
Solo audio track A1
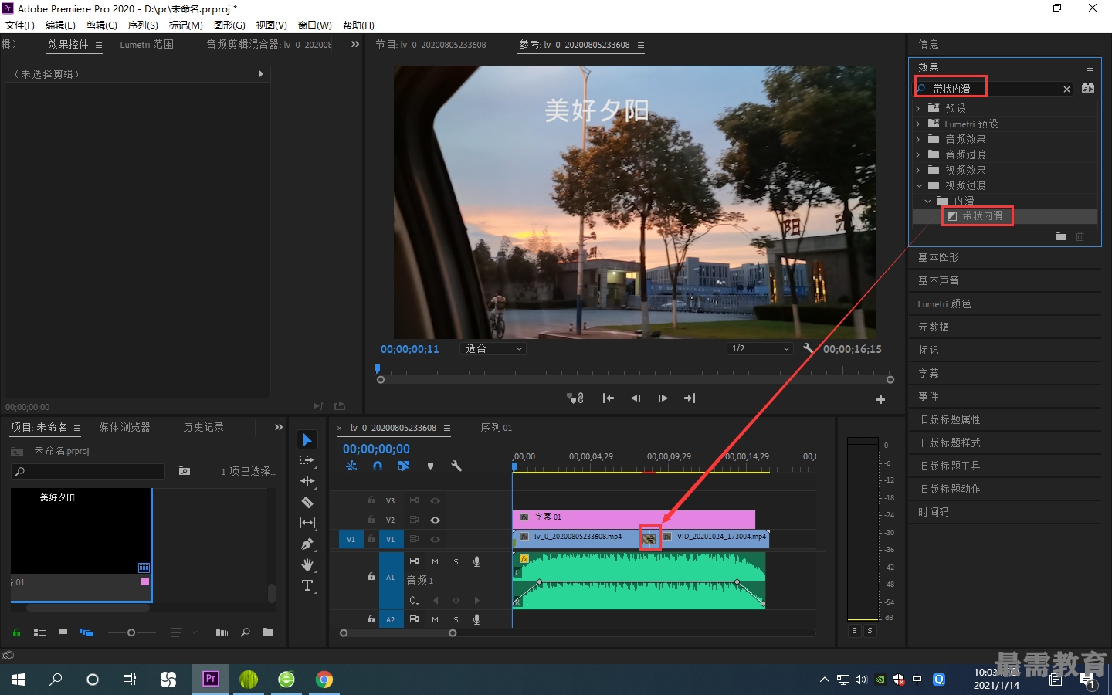pyautogui.click(x=456, y=561)
